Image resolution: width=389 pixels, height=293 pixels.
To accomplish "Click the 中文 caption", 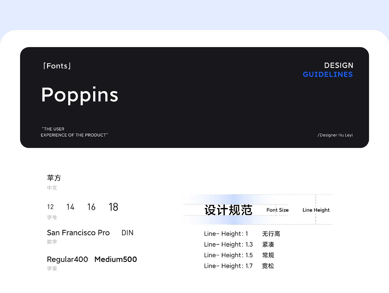I will [x=52, y=188].
